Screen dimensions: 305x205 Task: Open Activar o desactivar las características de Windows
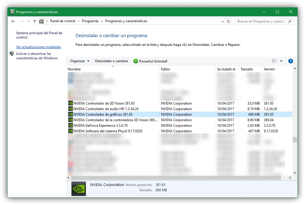(x=37, y=56)
